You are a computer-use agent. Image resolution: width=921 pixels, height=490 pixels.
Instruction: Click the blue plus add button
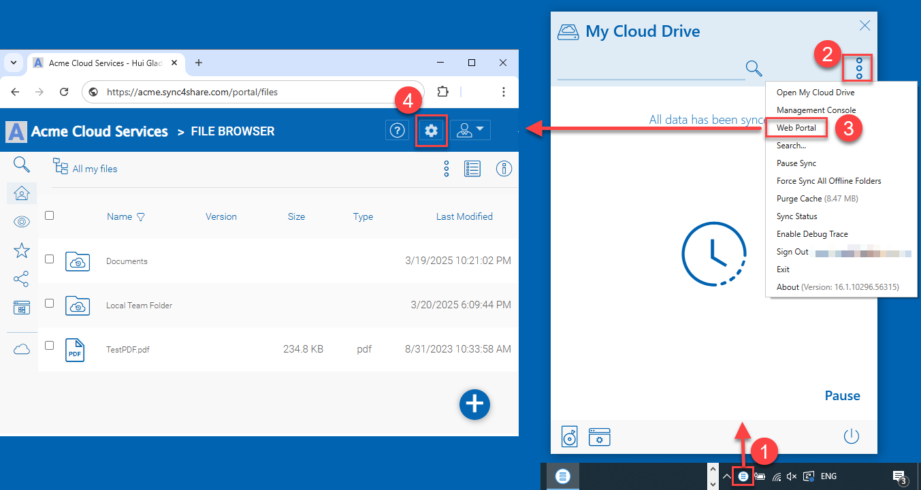(474, 404)
